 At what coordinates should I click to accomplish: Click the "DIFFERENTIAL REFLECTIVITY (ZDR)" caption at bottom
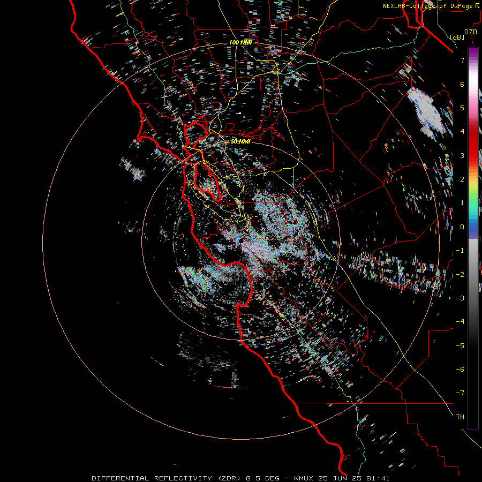(x=167, y=478)
